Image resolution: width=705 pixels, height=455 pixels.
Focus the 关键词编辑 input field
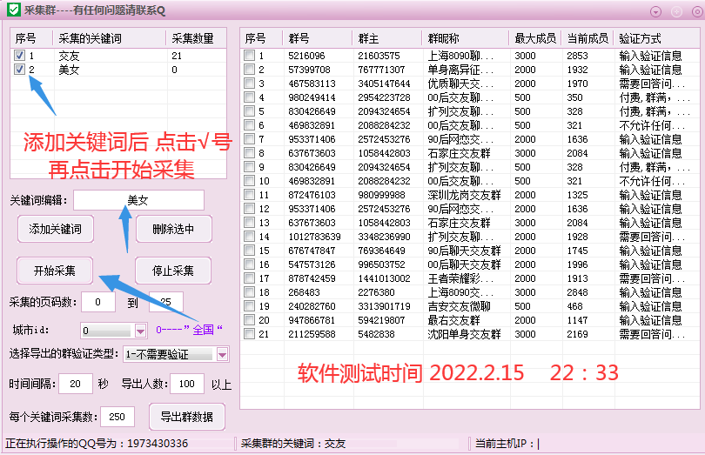[139, 200]
